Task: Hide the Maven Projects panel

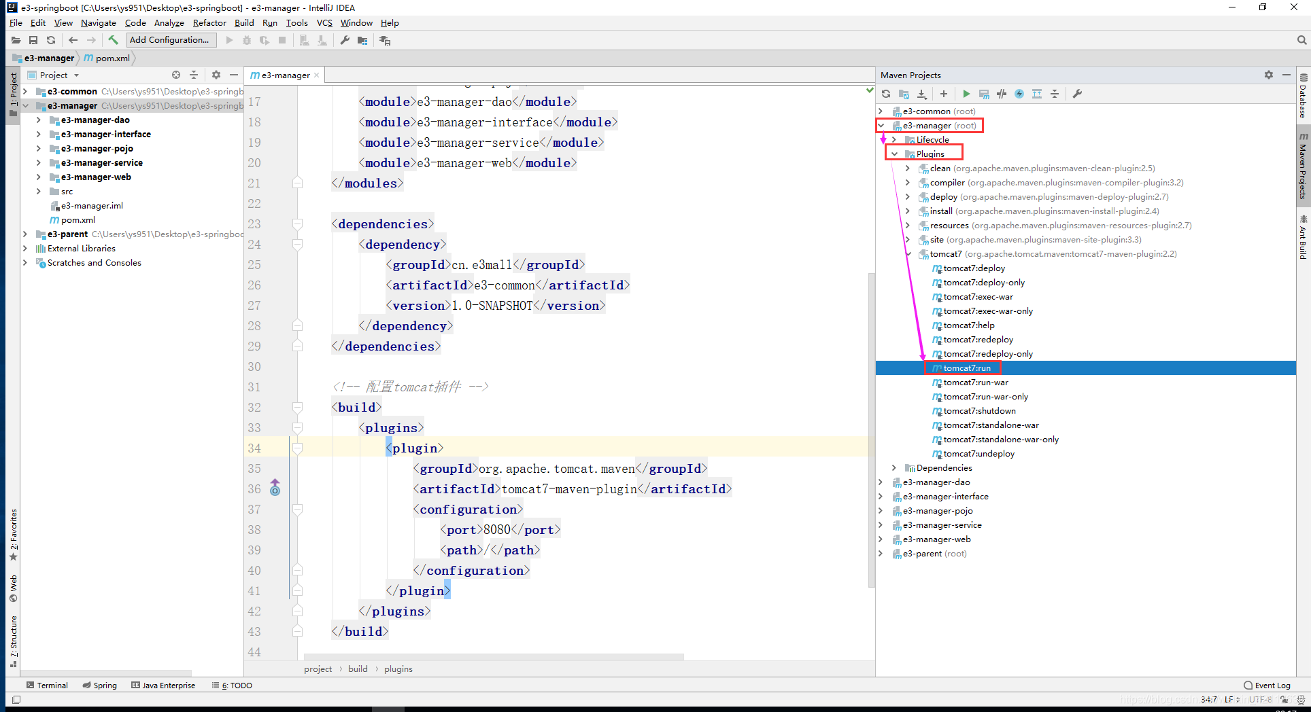Action: tap(1287, 75)
